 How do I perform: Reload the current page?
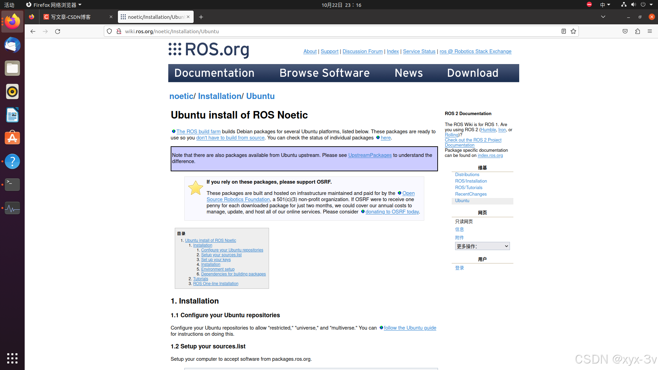58,31
